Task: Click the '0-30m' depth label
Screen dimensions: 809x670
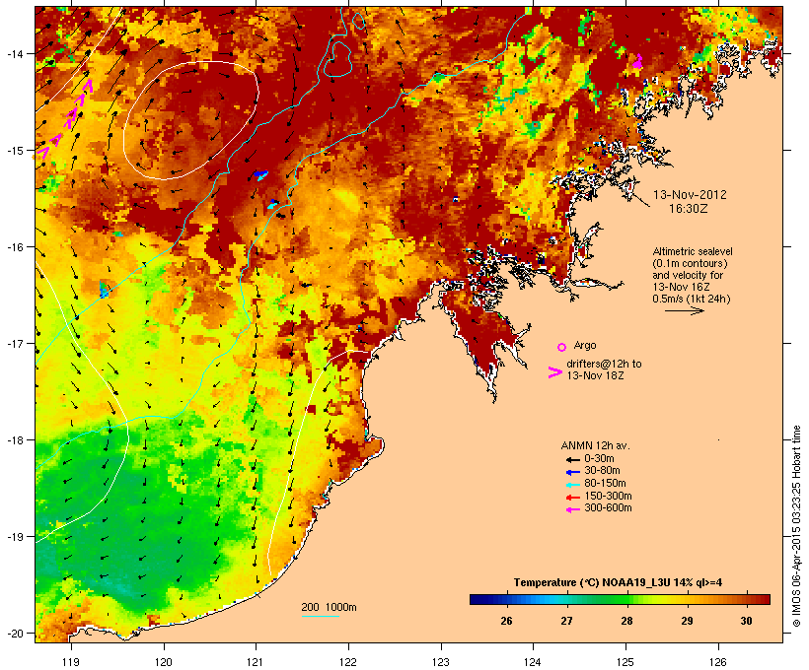Action: click(x=599, y=459)
